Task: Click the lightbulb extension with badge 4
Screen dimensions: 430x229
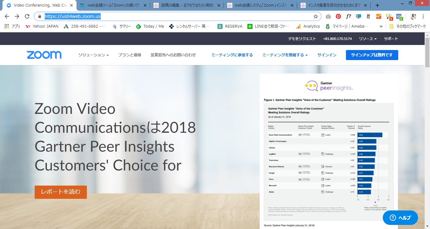Action: [389, 17]
